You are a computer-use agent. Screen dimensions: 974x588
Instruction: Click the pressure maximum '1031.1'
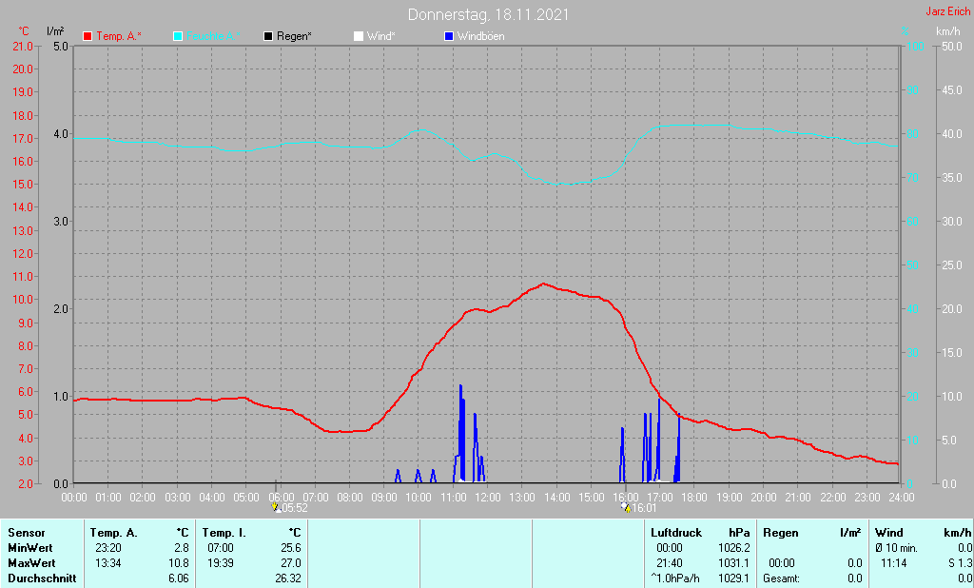[733, 563]
